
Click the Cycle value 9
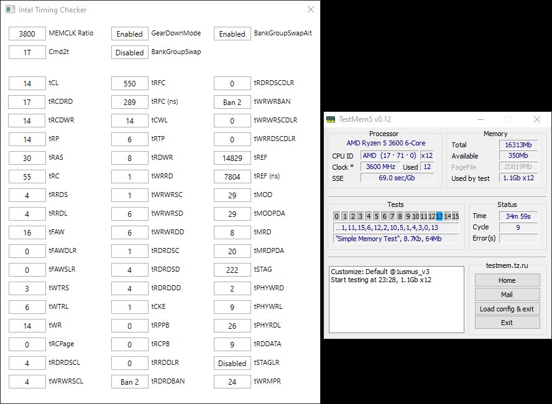[x=518, y=227]
